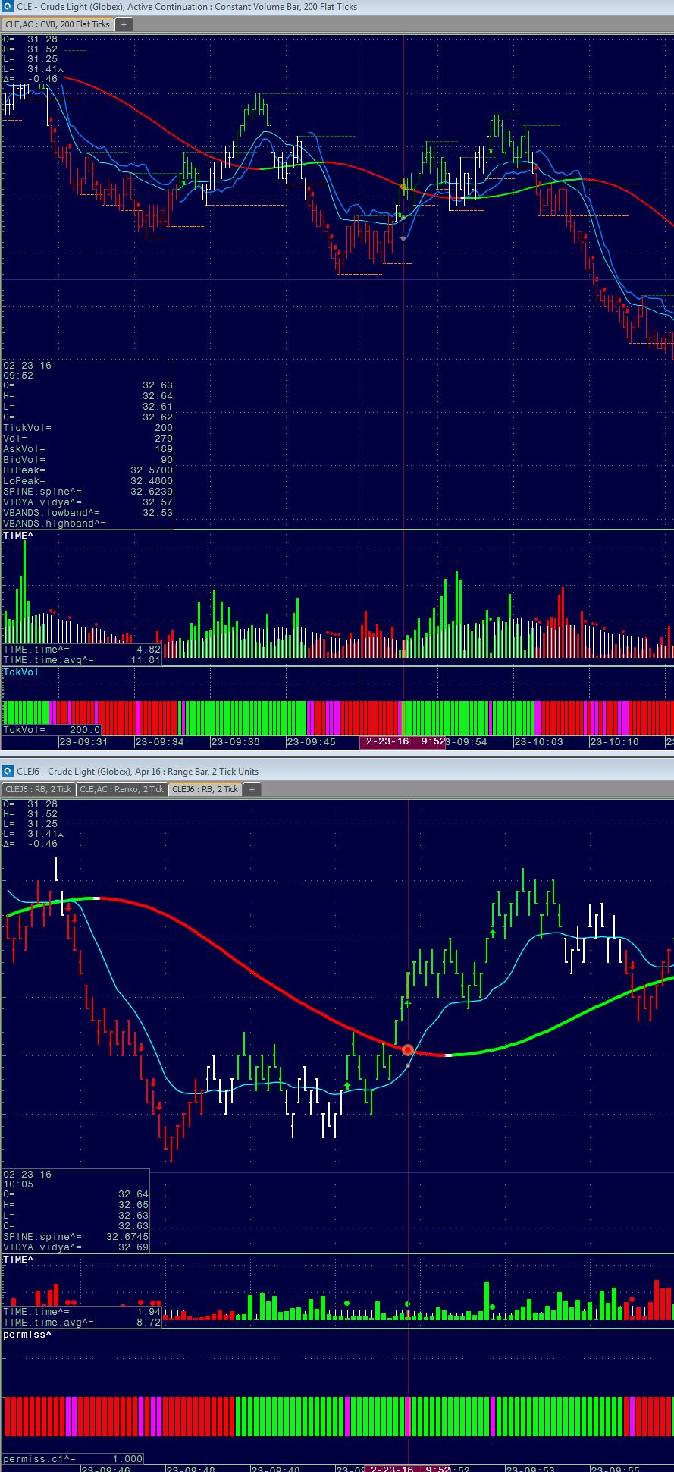
Task: Select the active CLEJ6 : RB, 2 Tick tab
Action: pos(205,789)
